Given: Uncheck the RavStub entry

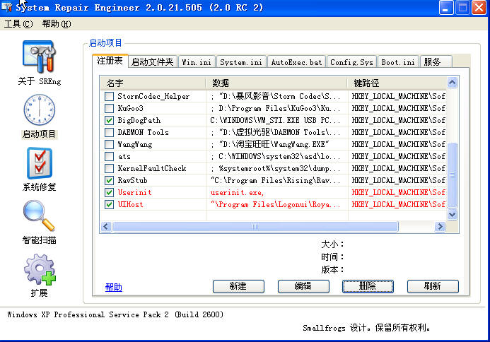Looking at the screenshot, I should pos(109,180).
